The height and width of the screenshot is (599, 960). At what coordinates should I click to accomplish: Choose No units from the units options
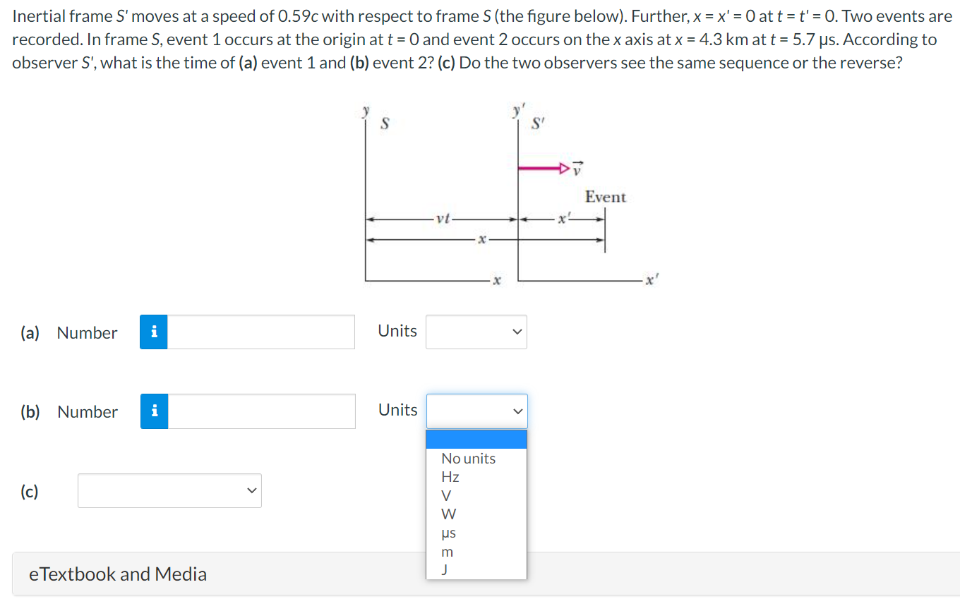point(467,458)
